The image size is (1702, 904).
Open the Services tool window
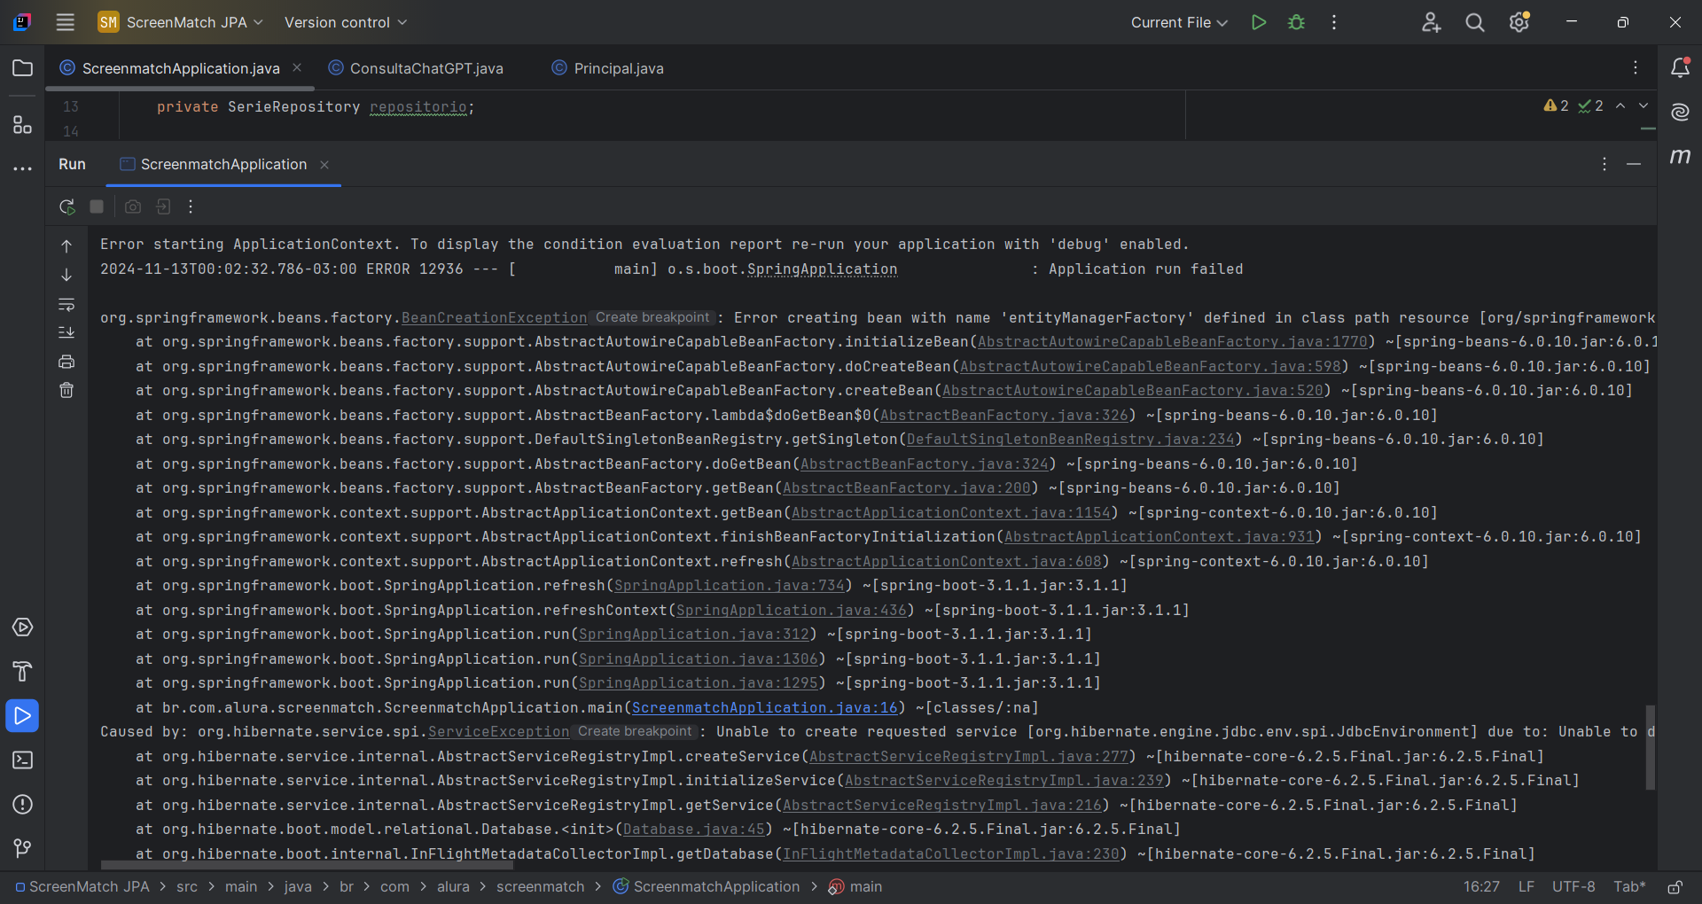22,627
